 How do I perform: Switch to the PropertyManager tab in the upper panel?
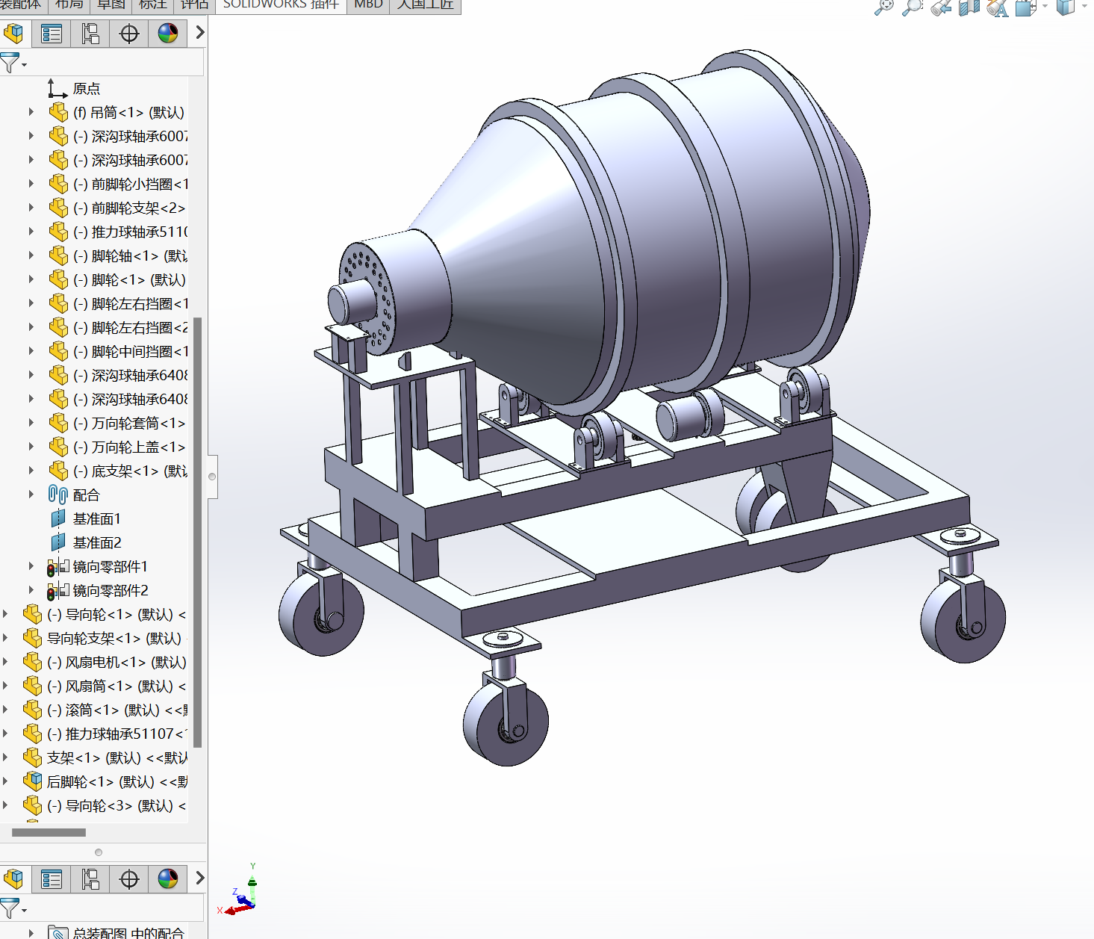(52, 34)
